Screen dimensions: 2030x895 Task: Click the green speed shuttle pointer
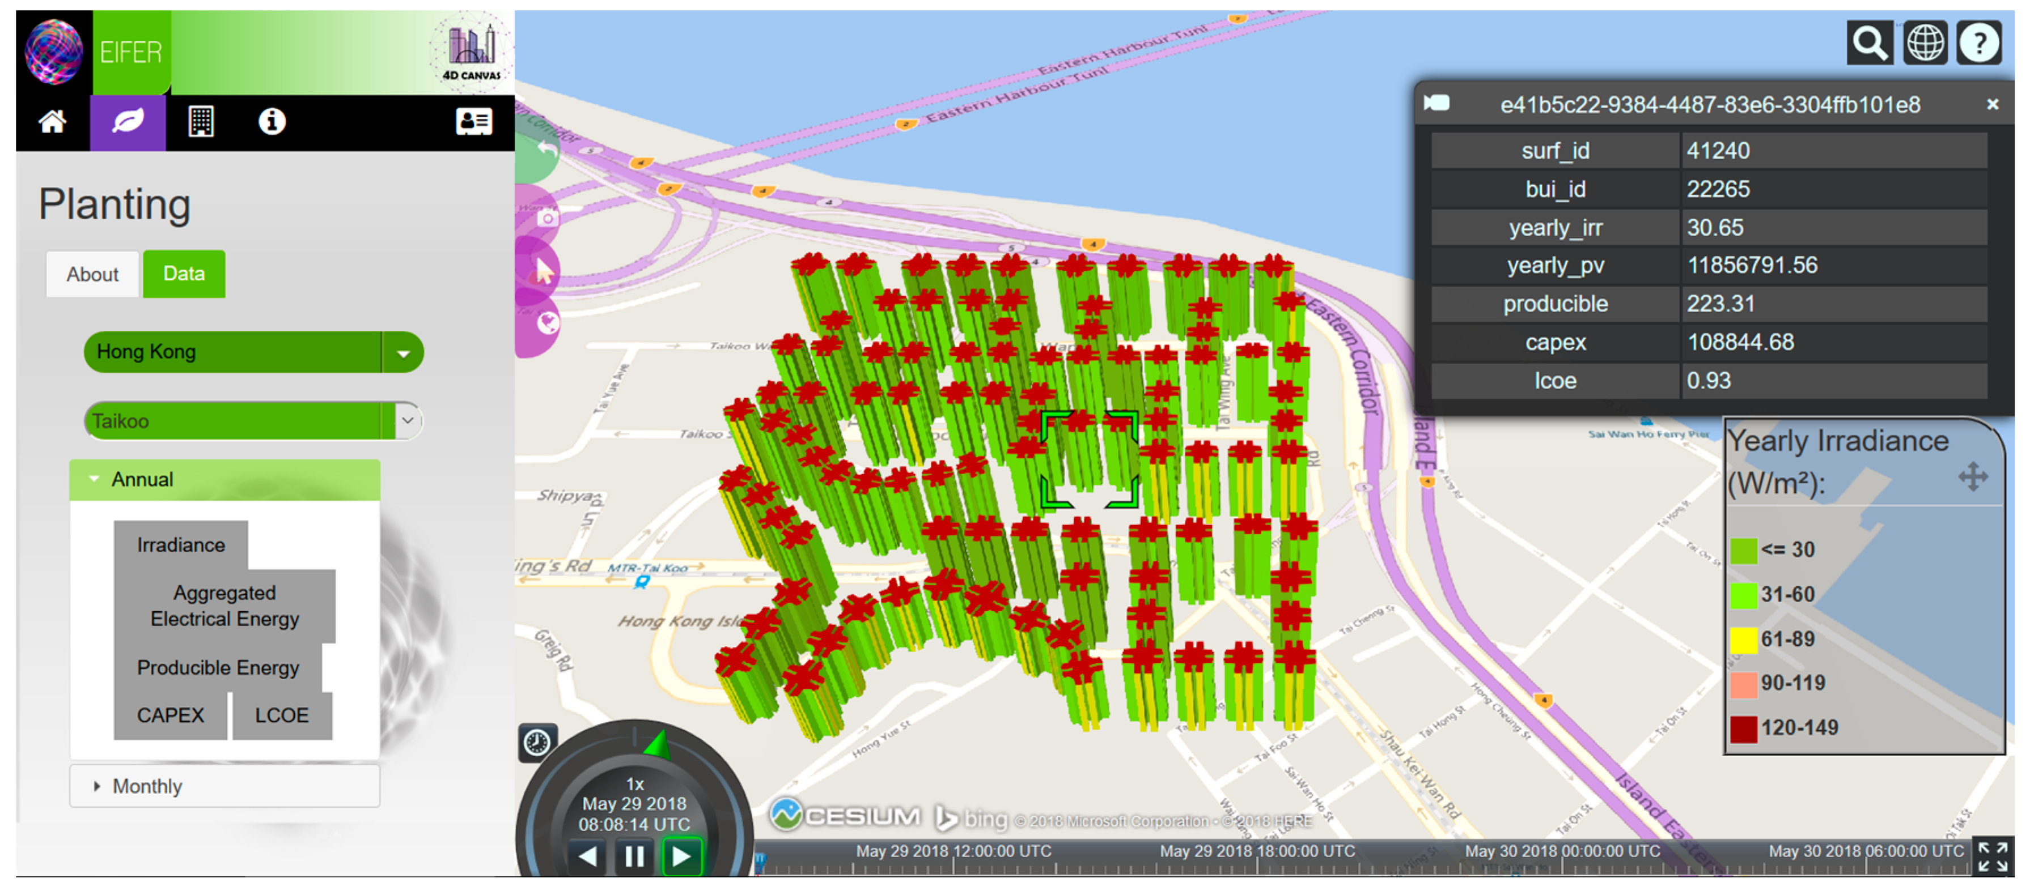(x=658, y=744)
